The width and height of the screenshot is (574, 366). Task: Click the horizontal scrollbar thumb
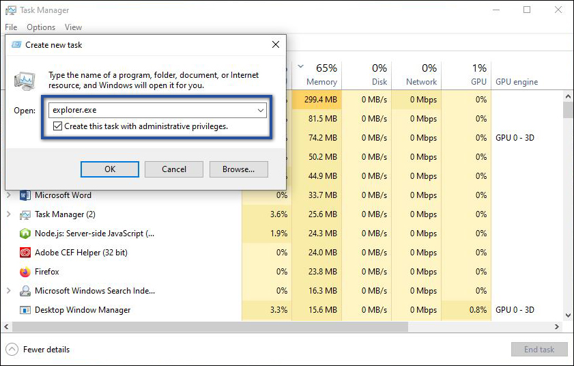click(210, 326)
